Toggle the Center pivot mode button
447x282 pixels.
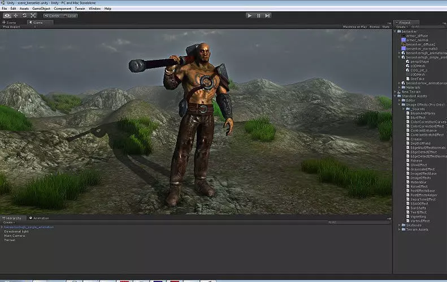pos(52,16)
